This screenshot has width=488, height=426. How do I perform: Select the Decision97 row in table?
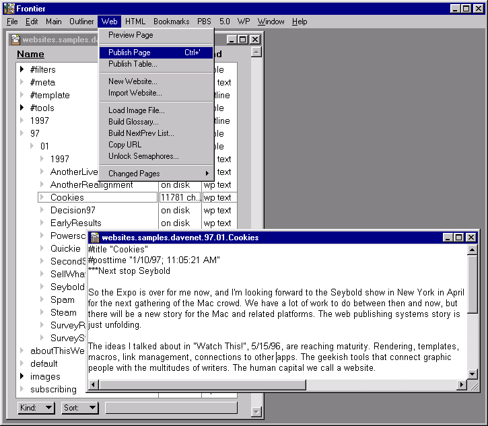(73, 210)
